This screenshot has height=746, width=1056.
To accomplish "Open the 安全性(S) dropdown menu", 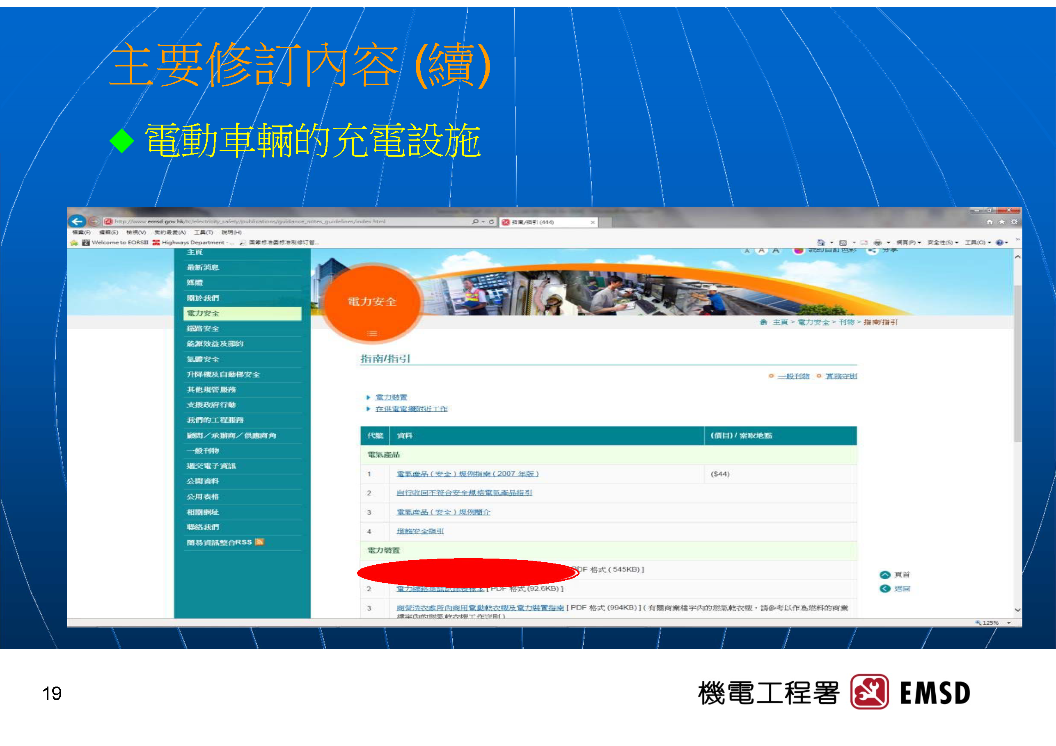I will coord(943,243).
